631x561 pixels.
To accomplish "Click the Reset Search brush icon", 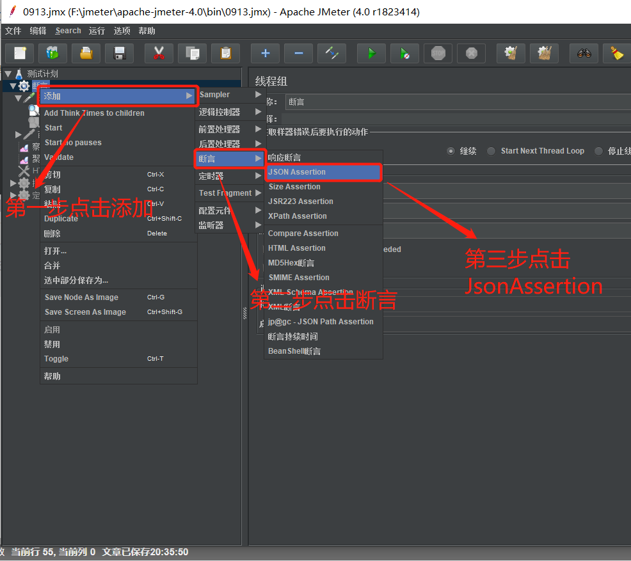I will (x=617, y=53).
